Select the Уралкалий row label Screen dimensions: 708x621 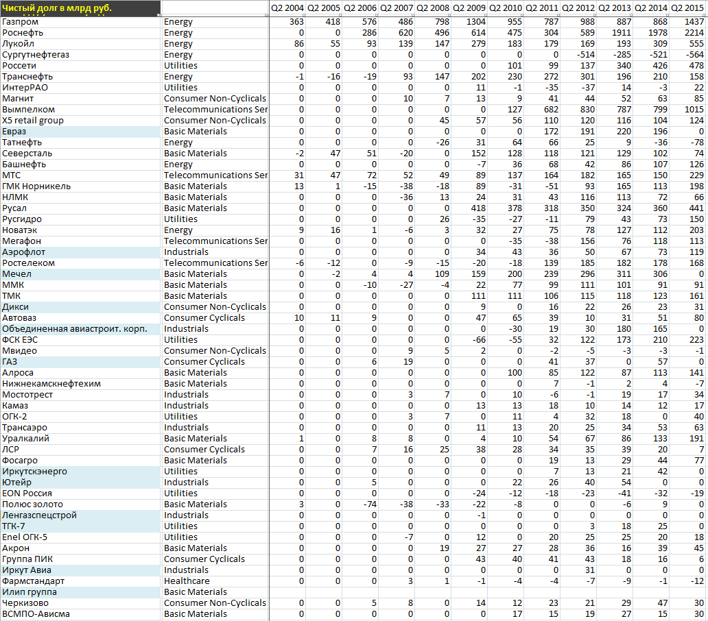[80, 439]
